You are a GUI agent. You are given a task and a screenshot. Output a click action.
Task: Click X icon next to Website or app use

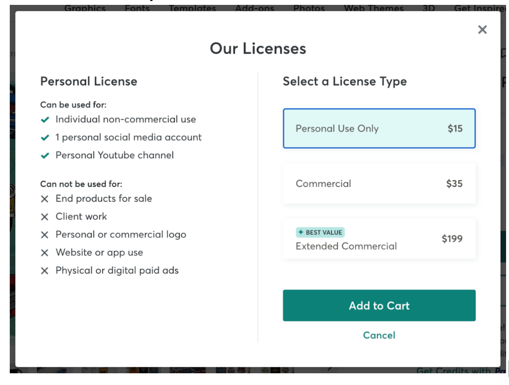click(45, 253)
